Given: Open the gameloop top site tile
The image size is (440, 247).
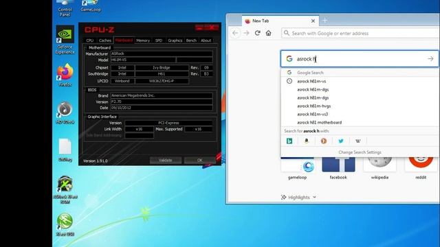Looking at the screenshot, I should 297,168.
